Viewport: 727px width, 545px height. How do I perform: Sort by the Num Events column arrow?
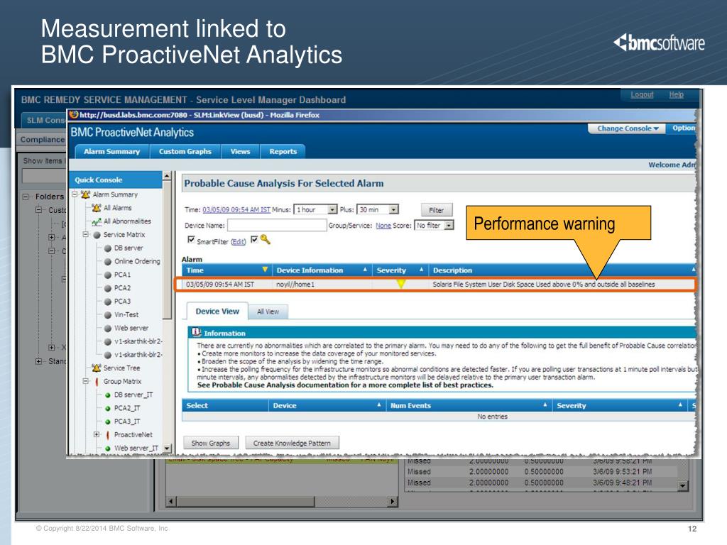coord(545,404)
